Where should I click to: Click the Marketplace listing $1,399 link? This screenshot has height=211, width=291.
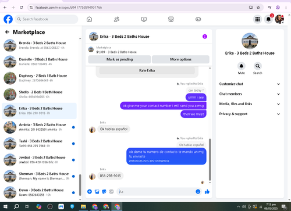116,52
